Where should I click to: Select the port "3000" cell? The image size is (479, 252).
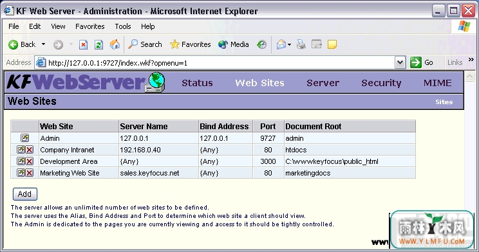268,161
